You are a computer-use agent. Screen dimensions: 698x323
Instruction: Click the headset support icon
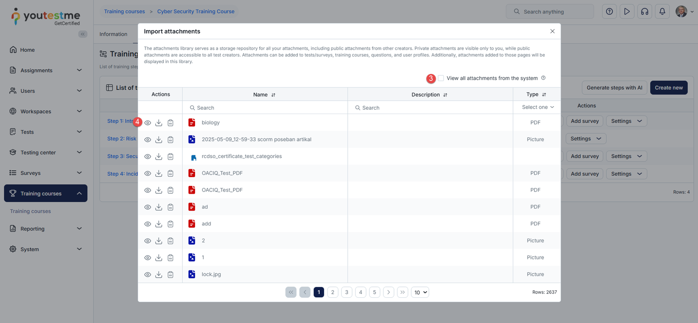(645, 12)
